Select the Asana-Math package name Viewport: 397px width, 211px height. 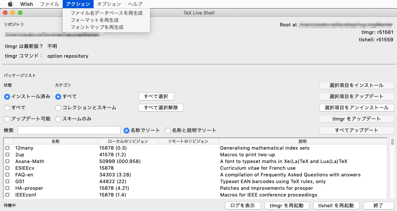point(29,161)
